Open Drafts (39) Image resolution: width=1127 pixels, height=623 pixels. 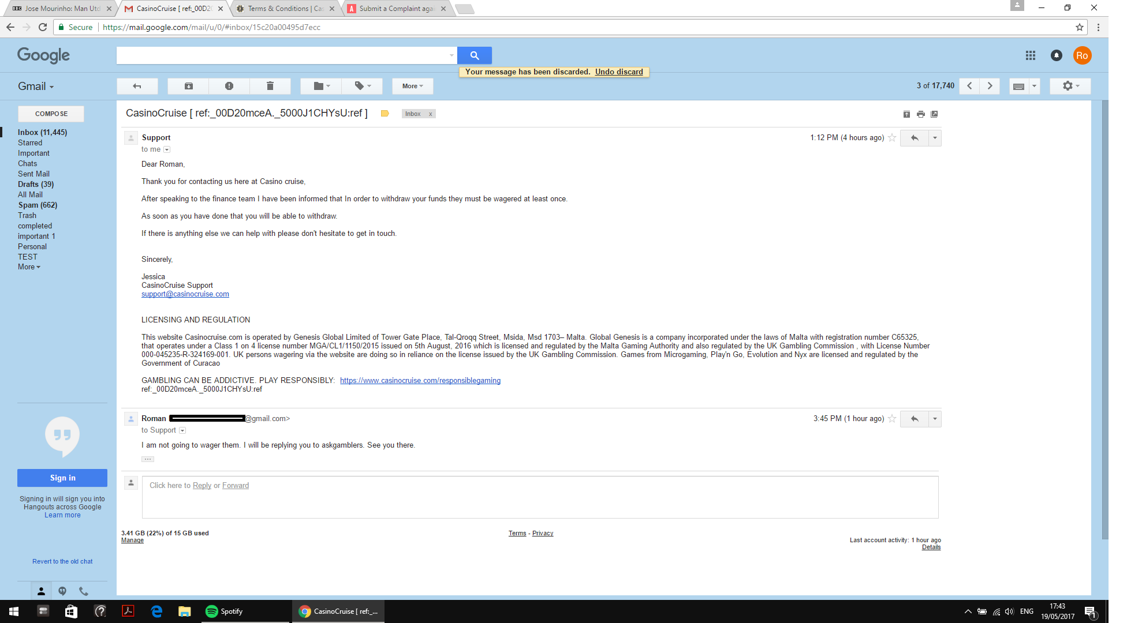tap(36, 184)
